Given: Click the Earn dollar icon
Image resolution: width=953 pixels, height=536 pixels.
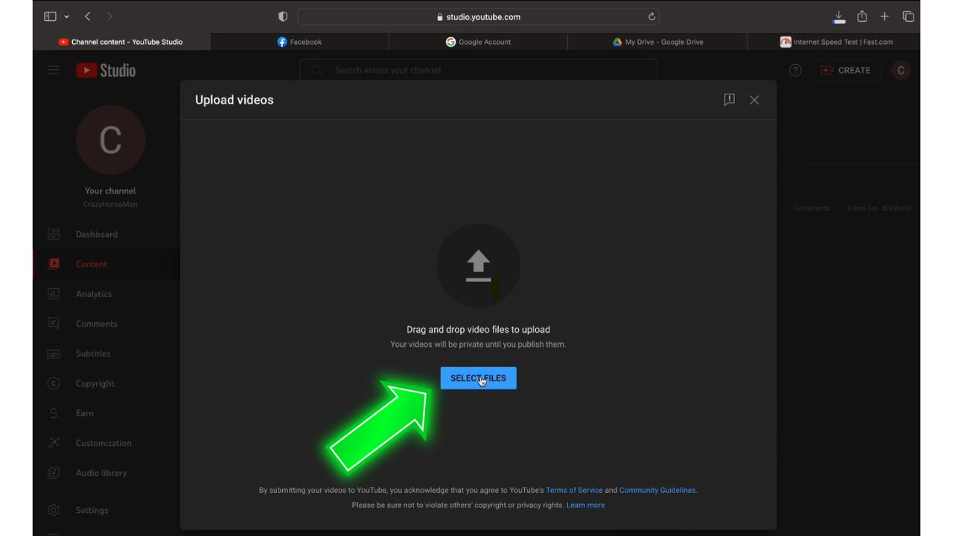Looking at the screenshot, I should 54,413.
